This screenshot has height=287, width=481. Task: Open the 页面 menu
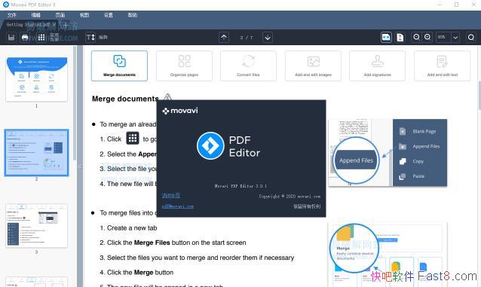click(60, 15)
